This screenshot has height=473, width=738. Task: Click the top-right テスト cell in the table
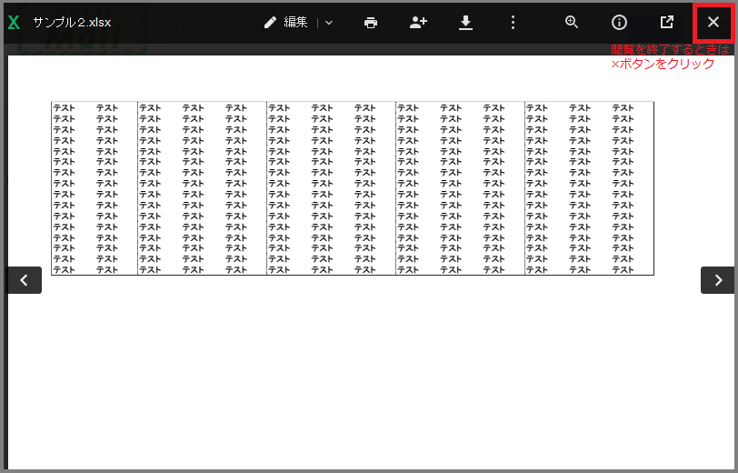coord(623,108)
